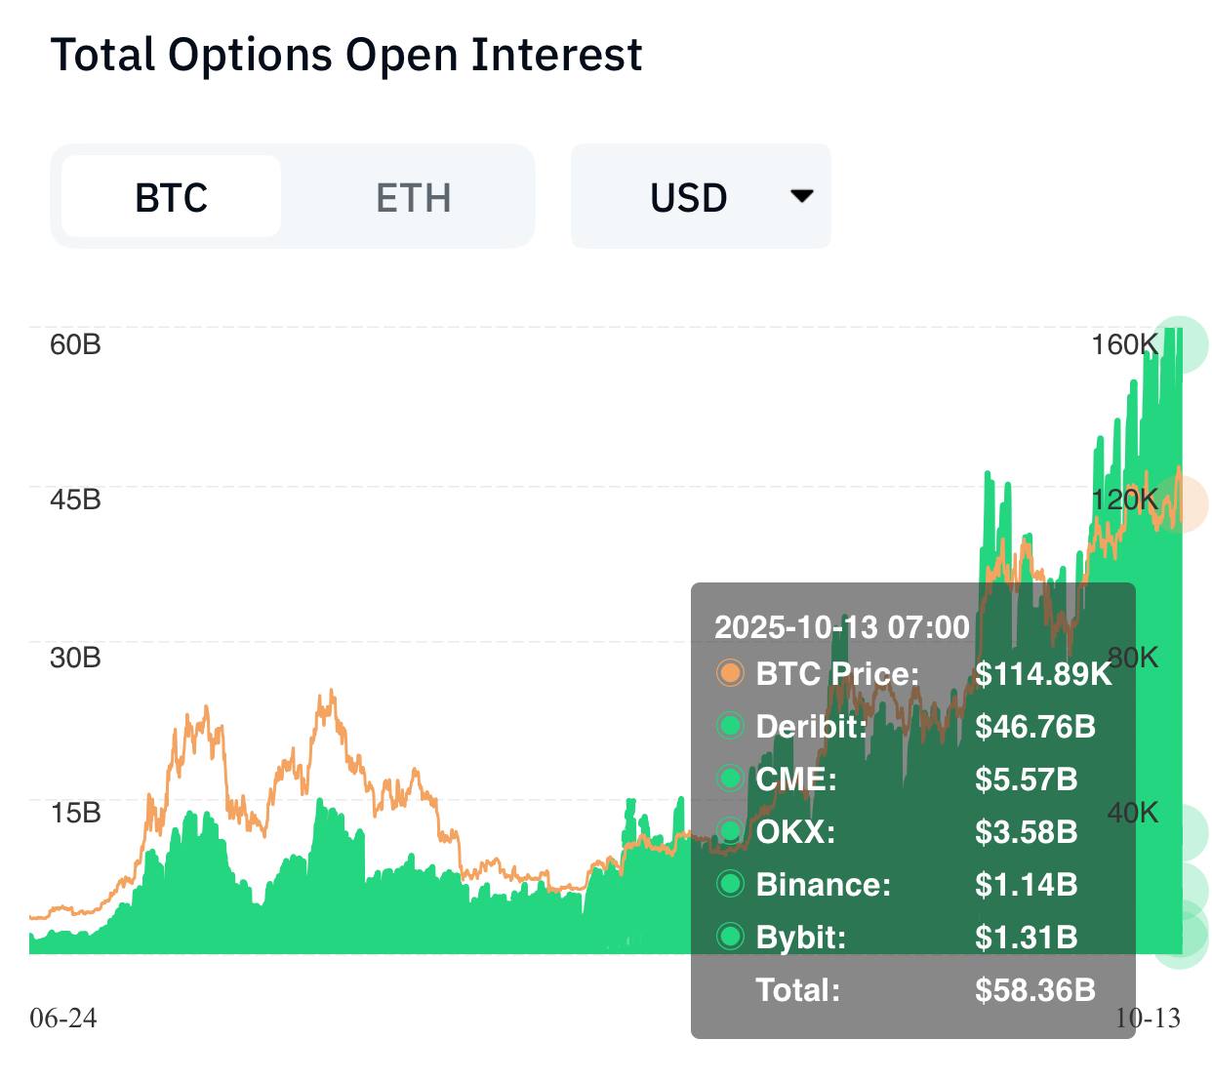Click the $114.89K BTC Price value

[1042, 673]
